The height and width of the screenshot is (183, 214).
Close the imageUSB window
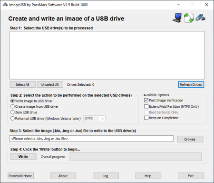pos(206,5)
